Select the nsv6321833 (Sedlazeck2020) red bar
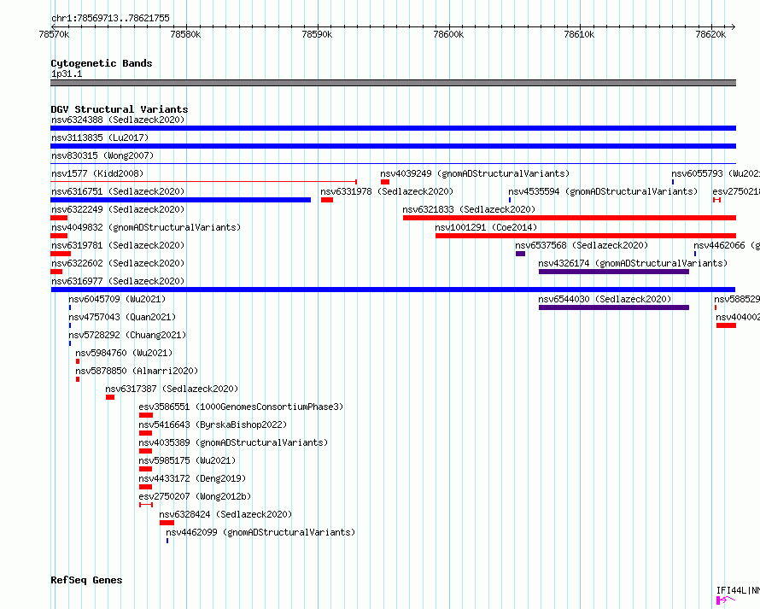Image resolution: width=760 pixels, height=609 pixels. tap(570, 218)
